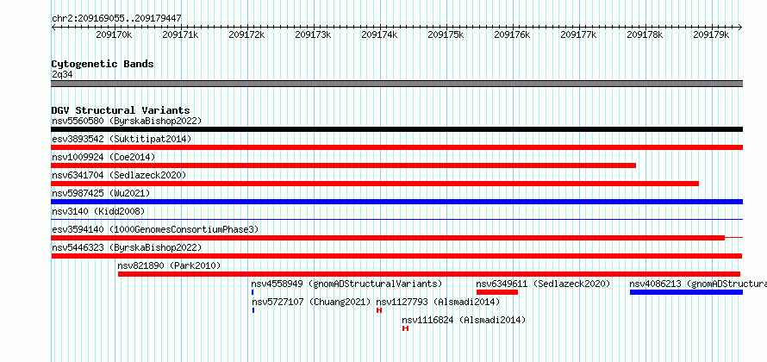Click the 209178k ruler tick label
The width and height of the screenshot is (767, 362).
[x=645, y=34]
